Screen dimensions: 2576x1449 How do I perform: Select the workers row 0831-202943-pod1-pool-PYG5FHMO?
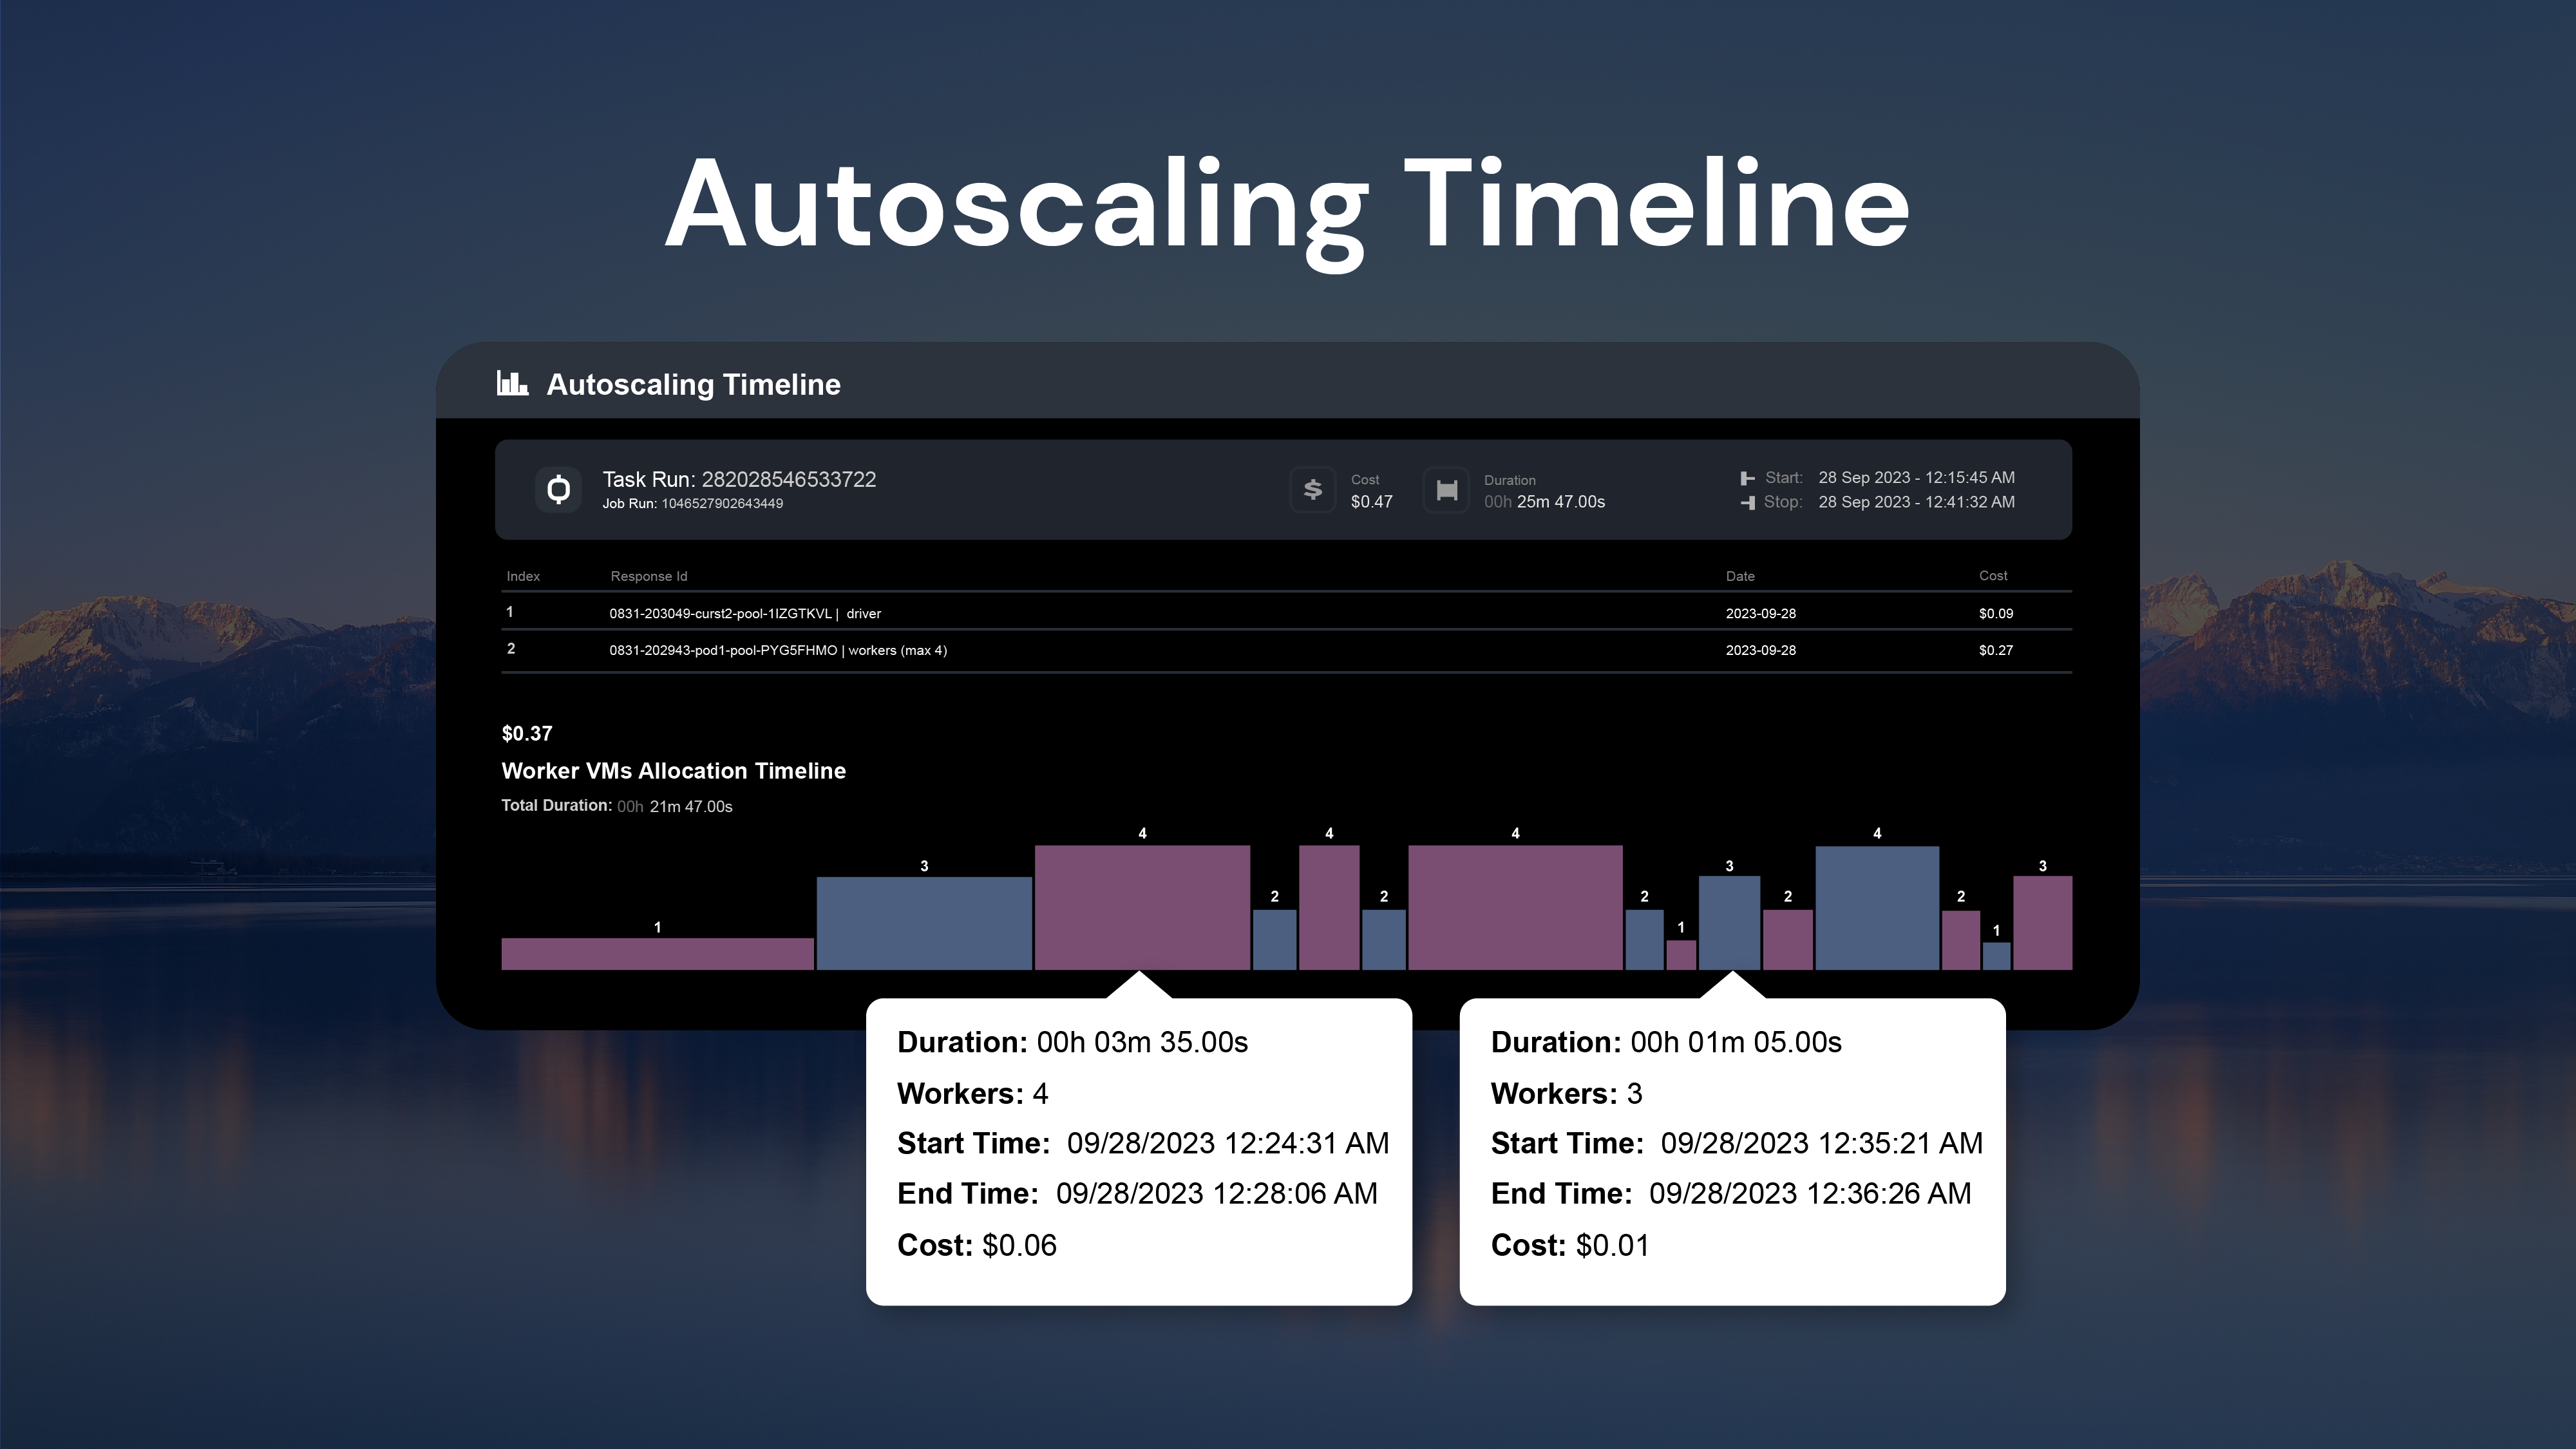1286,650
